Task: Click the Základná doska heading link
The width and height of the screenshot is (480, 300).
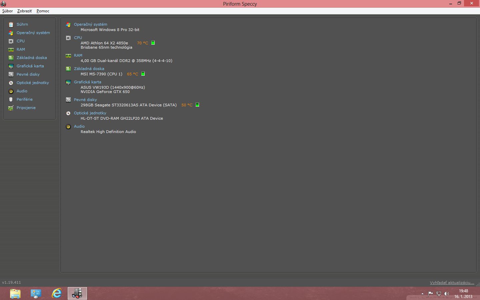Action: click(89, 69)
